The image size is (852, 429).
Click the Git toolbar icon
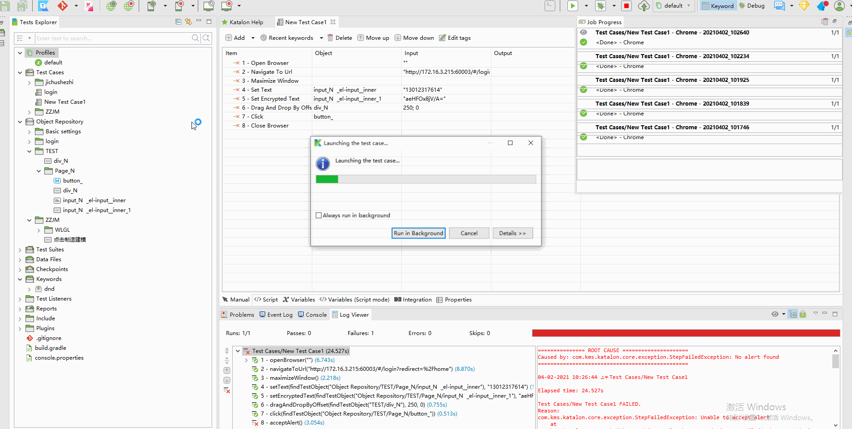63,6
